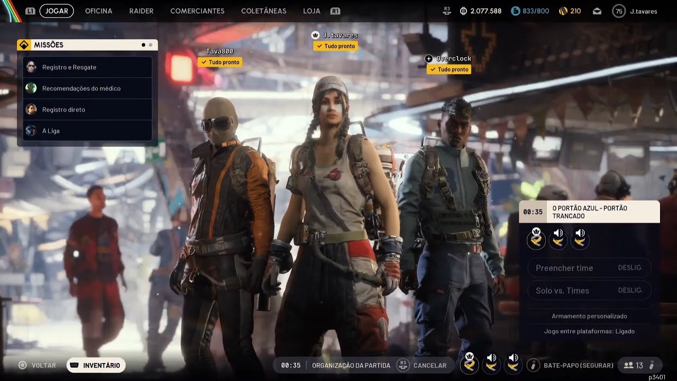Click the crown icon beside J.tavares name
The image size is (677, 381).
316,35
